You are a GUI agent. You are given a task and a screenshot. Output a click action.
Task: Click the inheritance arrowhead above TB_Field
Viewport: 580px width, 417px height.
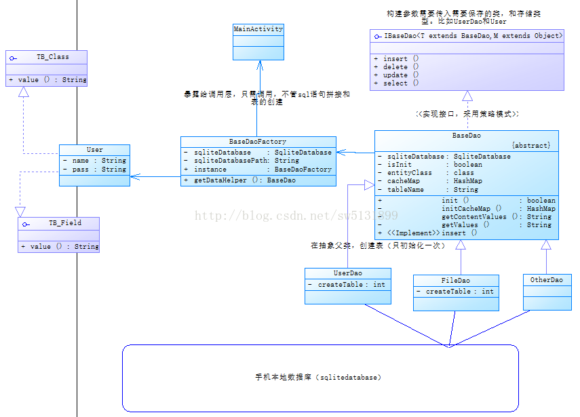coord(20,212)
